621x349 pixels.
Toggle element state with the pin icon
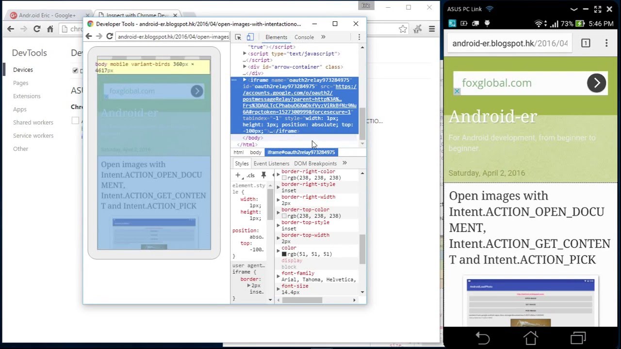(263, 175)
